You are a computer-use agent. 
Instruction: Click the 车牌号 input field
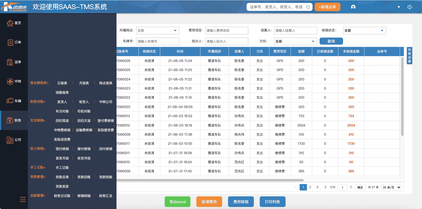pos(158,41)
